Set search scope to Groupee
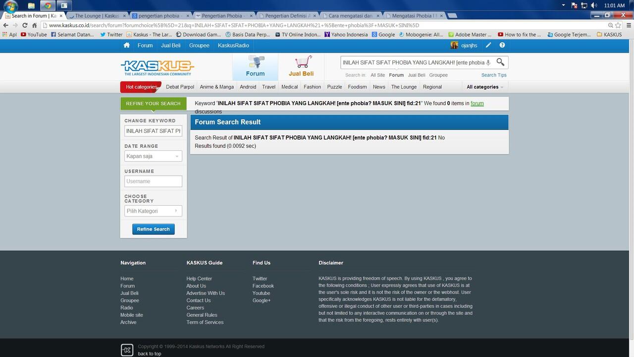634x357 pixels. (x=438, y=75)
